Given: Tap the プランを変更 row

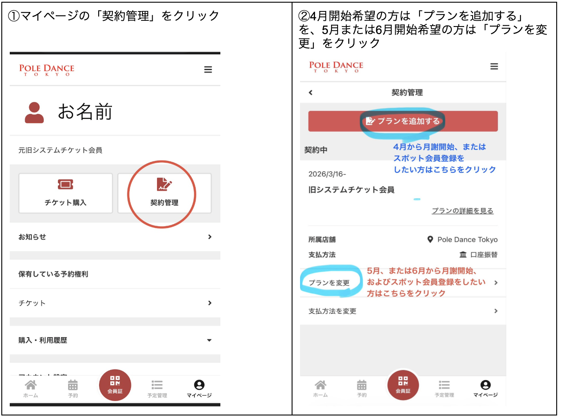Looking at the screenshot, I should [329, 283].
